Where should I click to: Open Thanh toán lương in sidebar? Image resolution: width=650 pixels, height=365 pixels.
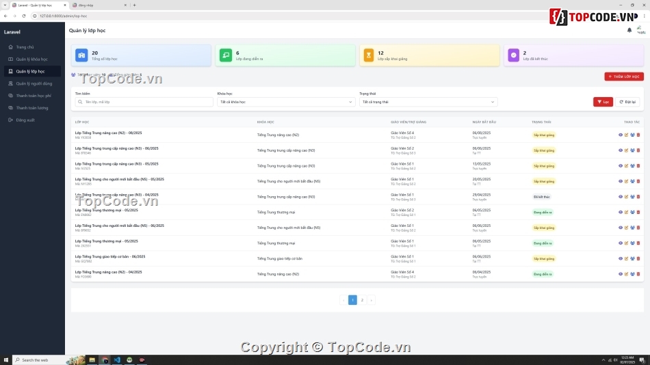coord(32,108)
